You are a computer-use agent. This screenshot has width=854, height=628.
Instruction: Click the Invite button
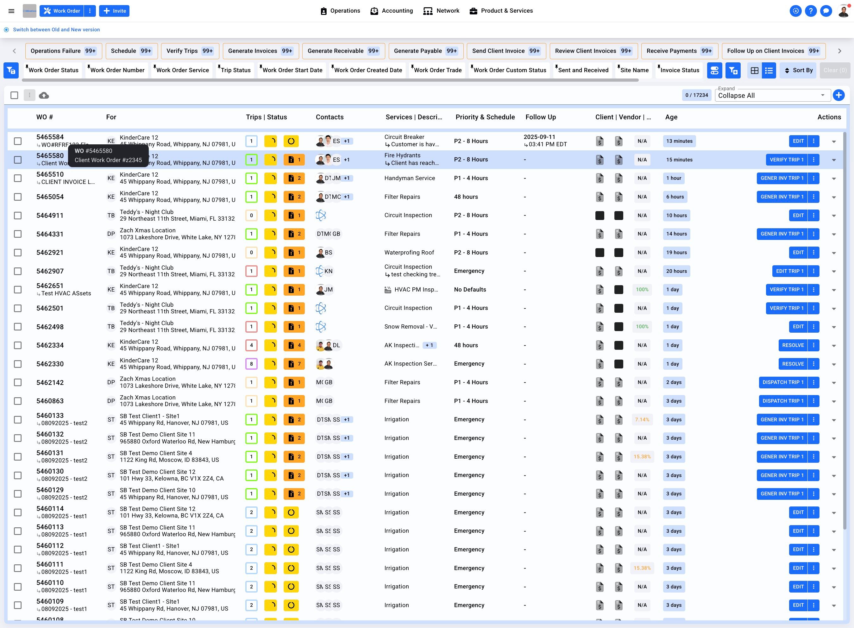pyautogui.click(x=114, y=11)
